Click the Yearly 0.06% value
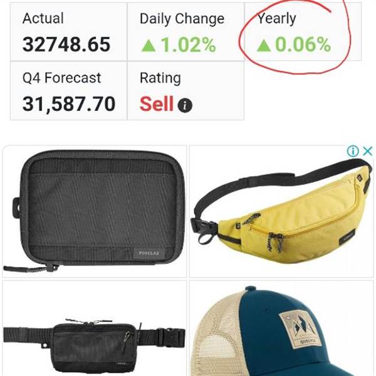Screen dimensions: 376x376 click(303, 44)
